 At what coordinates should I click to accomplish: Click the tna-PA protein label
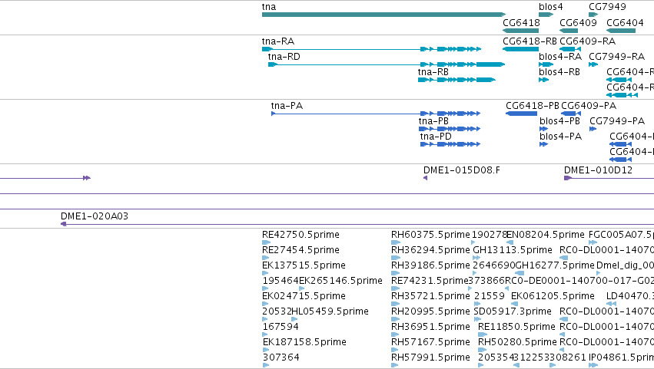(287, 106)
